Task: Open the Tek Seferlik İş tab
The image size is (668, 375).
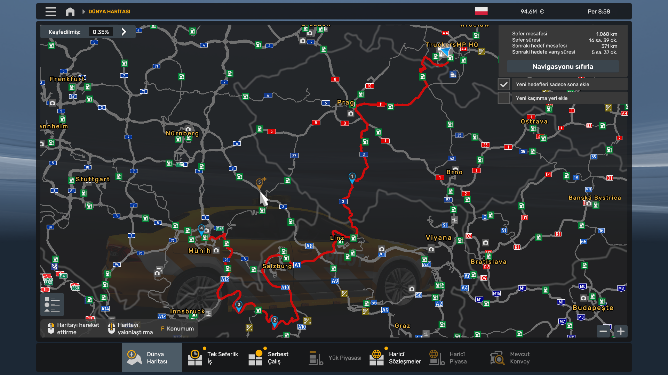Action: [213, 358]
